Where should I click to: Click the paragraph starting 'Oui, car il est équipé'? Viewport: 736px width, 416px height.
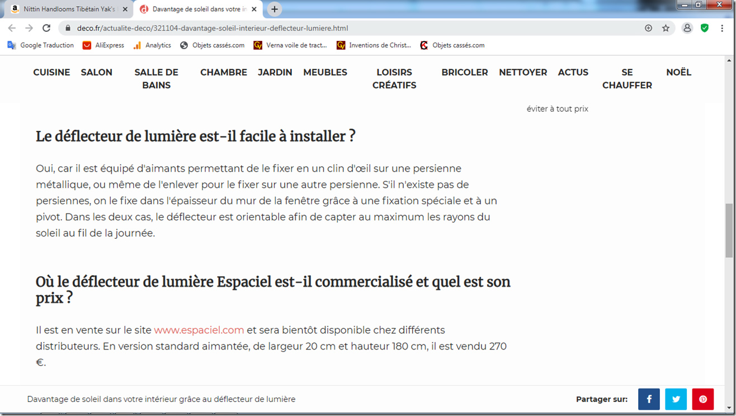[x=266, y=201]
